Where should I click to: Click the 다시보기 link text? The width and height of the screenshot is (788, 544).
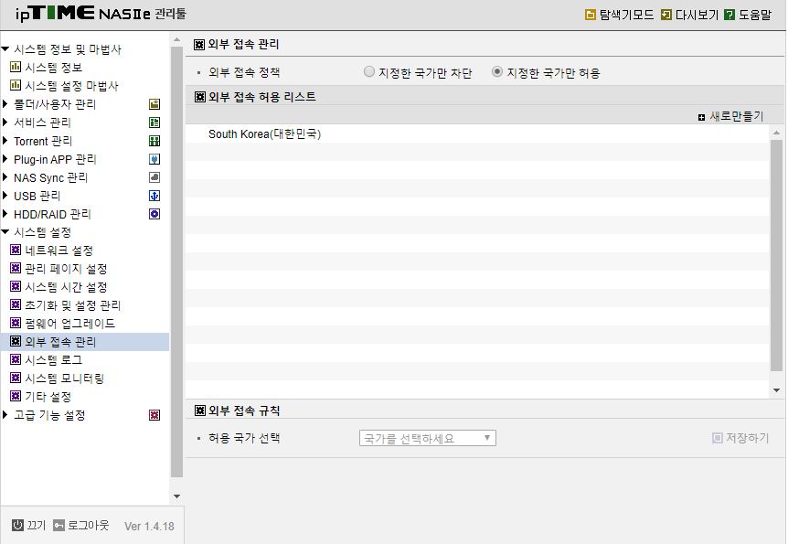coord(697,15)
